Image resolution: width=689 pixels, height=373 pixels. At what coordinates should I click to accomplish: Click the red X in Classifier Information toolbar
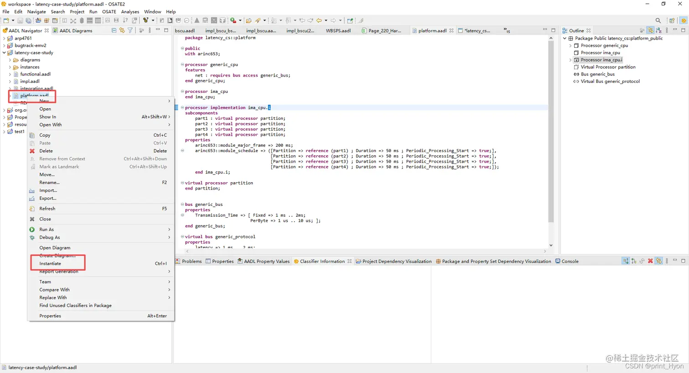click(650, 261)
